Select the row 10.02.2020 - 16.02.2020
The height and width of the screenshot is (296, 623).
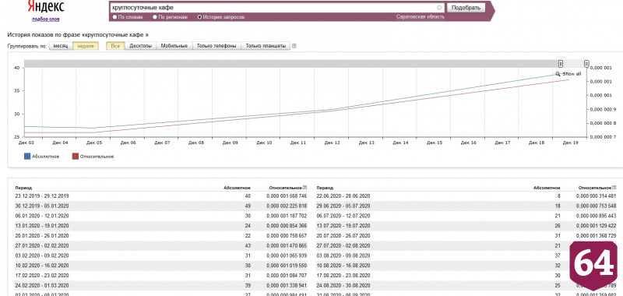(161, 266)
